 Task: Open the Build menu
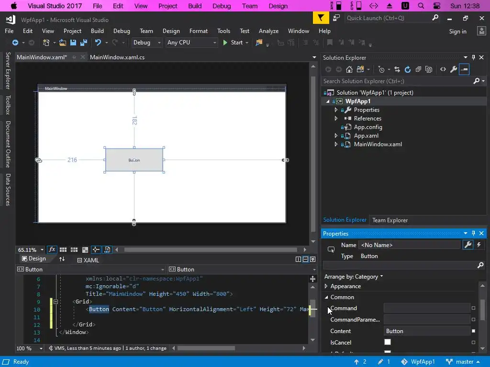97,31
